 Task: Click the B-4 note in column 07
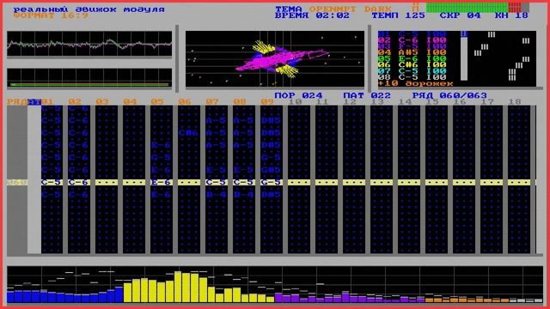click(x=216, y=195)
